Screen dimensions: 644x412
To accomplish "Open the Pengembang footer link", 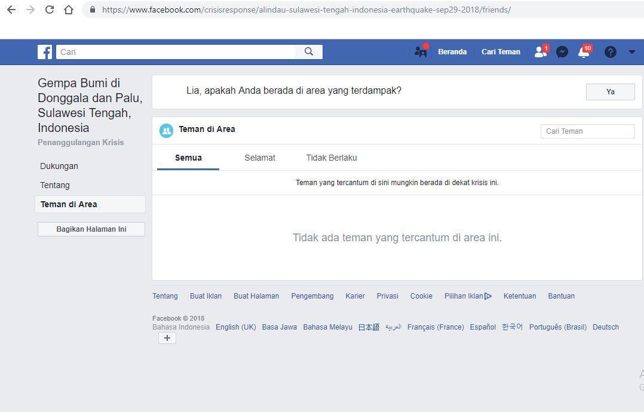I will pyautogui.click(x=312, y=296).
